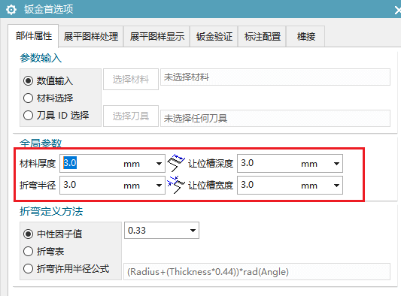Close the 钣金首选项 dialog
Image resolution: width=401 pixels, height=296 pixels.
click(x=398, y=10)
